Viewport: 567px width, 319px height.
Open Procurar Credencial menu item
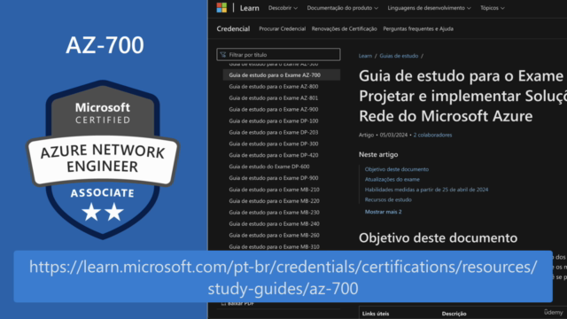point(282,28)
